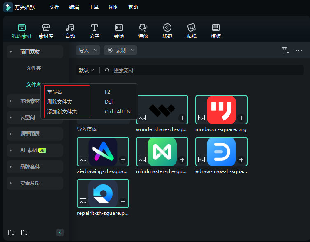Open the 默认 sort dropdown
The height and width of the screenshot is (242, 310).
click(x=86, y=70)
